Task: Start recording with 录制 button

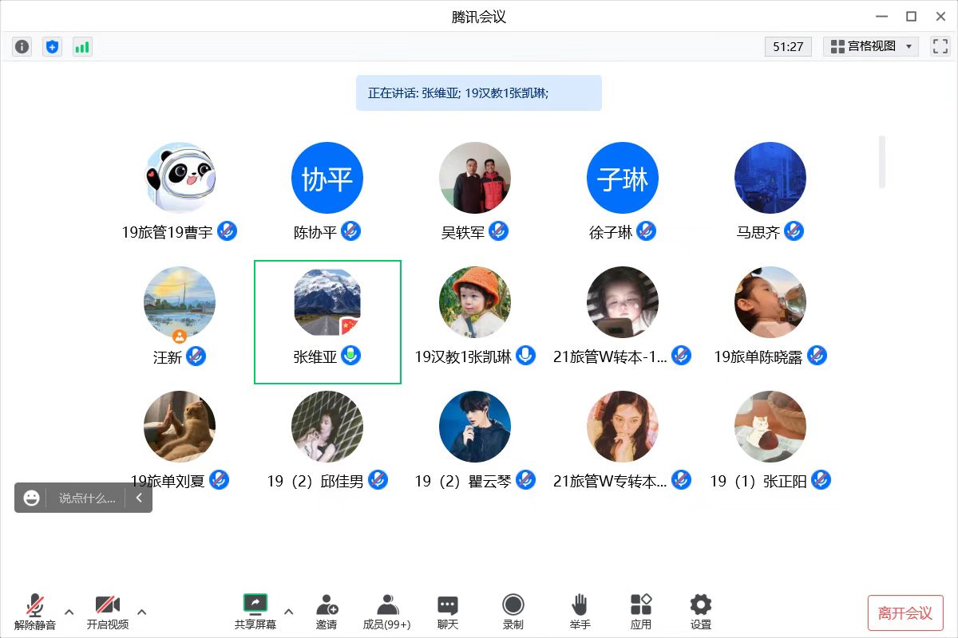Action: [x=513, y=612]
